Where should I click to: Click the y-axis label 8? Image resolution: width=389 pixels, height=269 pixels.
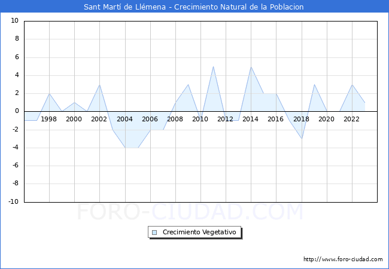coord(17,39)
